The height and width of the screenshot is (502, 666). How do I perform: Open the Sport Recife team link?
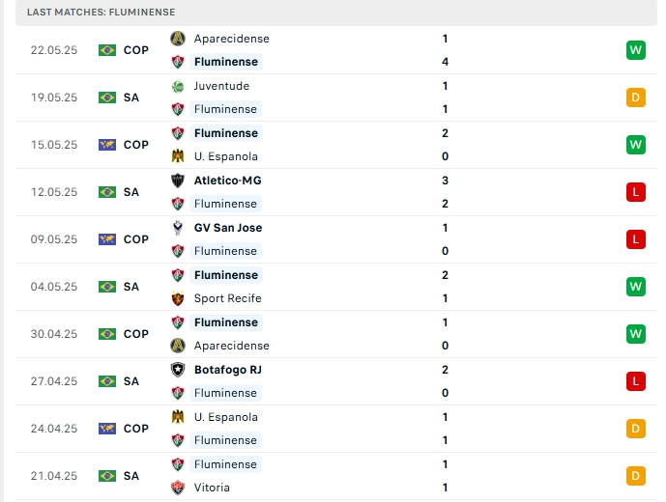pyautogui.click(x=227, y=298)
